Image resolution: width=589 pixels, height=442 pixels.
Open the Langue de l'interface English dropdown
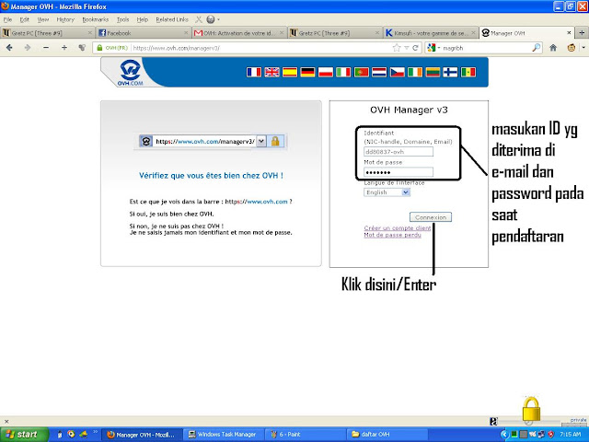(x=387, y=192)
